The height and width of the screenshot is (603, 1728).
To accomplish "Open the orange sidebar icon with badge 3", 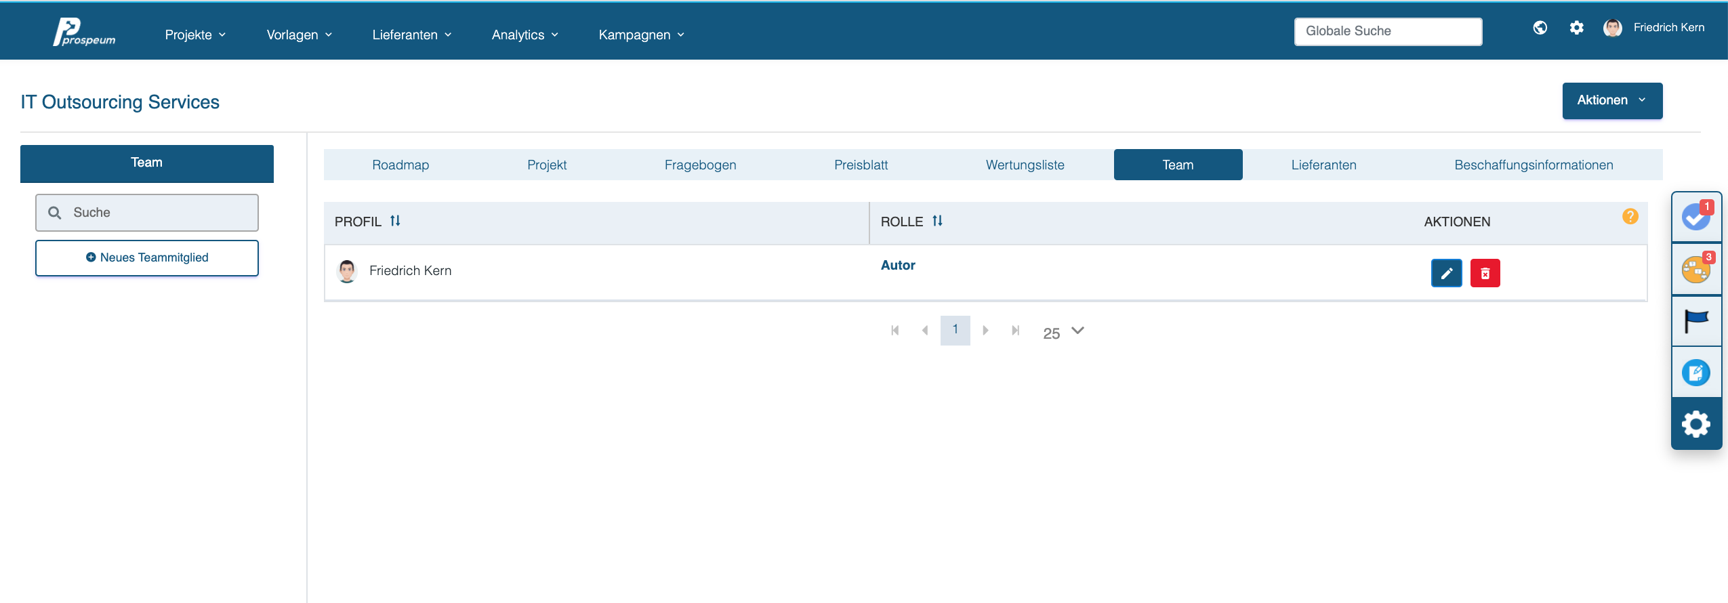I will pos(1696,268).
